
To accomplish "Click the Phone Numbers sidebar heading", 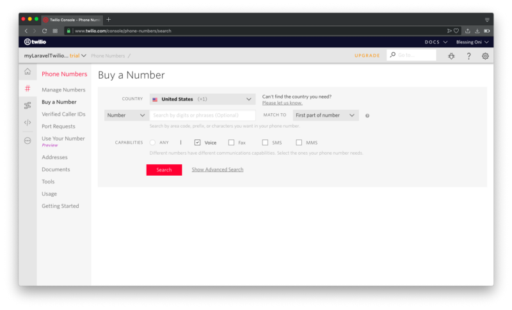I will (65, 74).
